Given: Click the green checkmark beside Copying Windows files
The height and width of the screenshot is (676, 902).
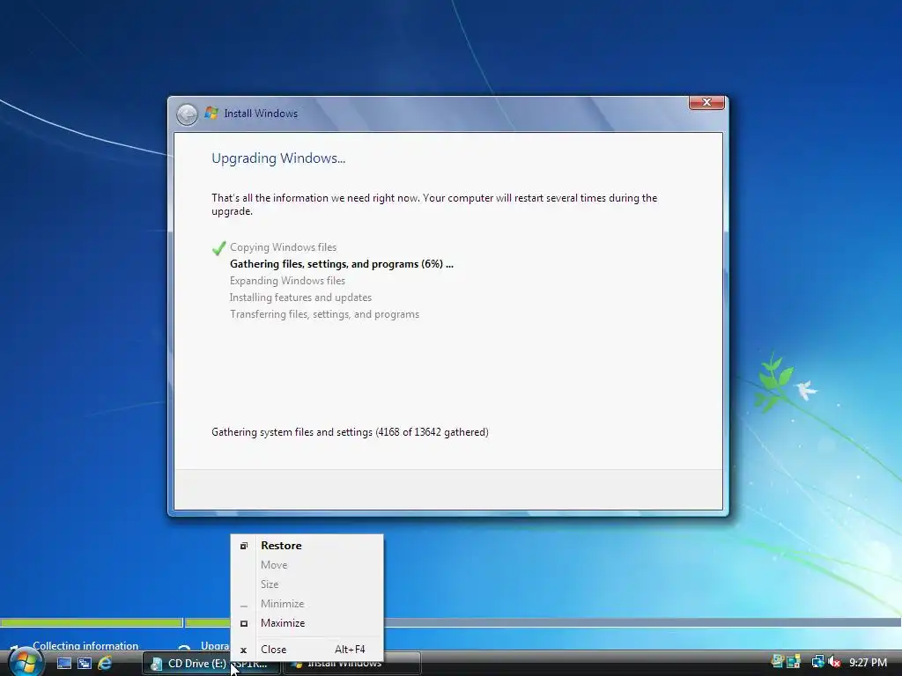Looking at the screenshot, I should pyautogui.click(x=218, y=247).
